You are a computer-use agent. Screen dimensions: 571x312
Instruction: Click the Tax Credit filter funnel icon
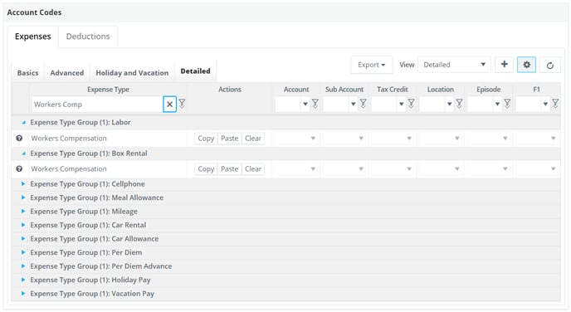pos(411,104)
